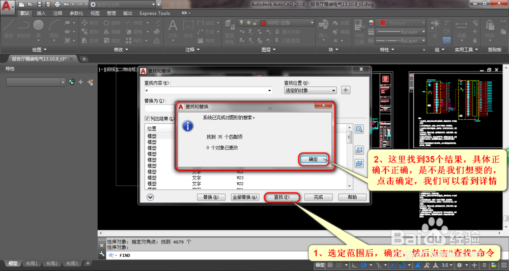509x271 pixels.
Task: Switch to the Parametric (参数化) ribbon tab
Action: 77,13
